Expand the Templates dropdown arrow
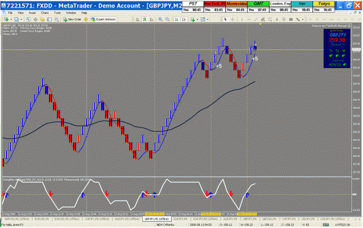 208,20
